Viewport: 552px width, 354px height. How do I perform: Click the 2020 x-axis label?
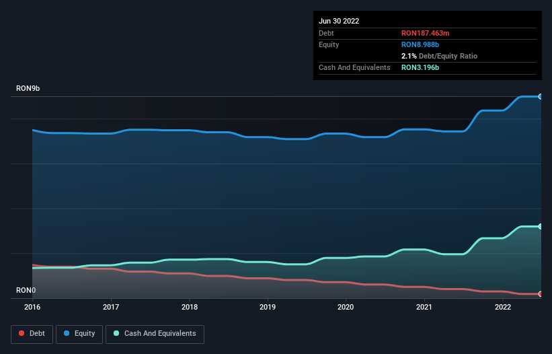pos(346,307)
